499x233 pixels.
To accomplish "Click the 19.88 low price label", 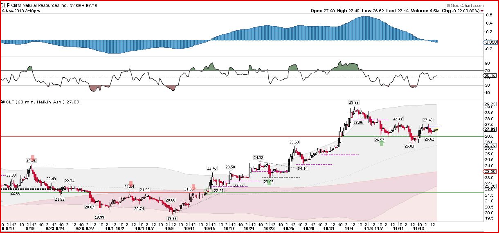I will (172, 219).
